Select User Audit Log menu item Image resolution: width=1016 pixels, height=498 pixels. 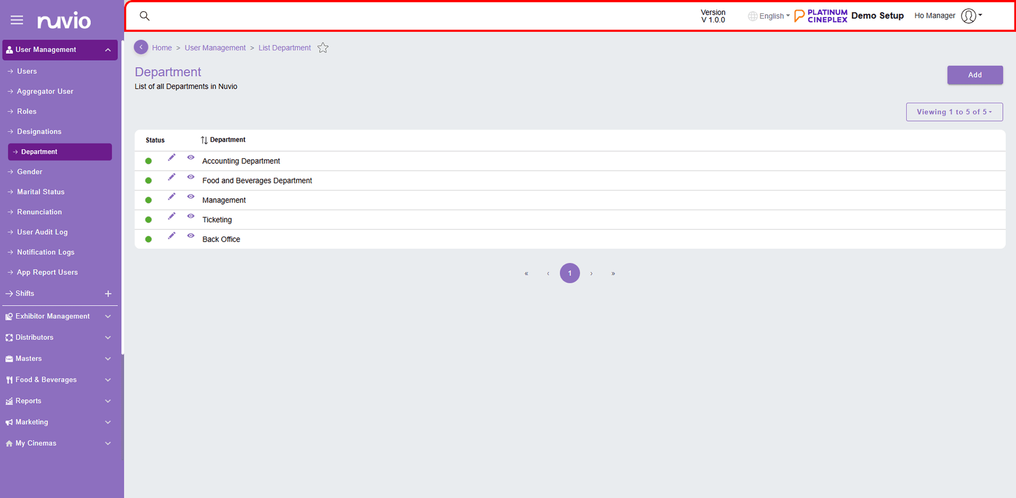42,232
